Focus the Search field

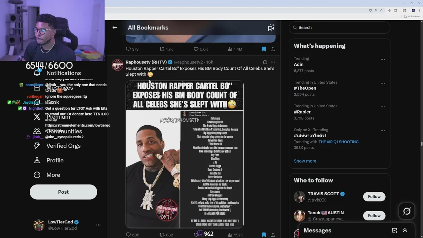[340, 27]
